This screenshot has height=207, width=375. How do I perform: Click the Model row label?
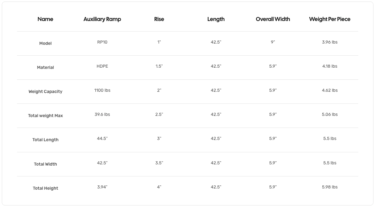[45, 43]
